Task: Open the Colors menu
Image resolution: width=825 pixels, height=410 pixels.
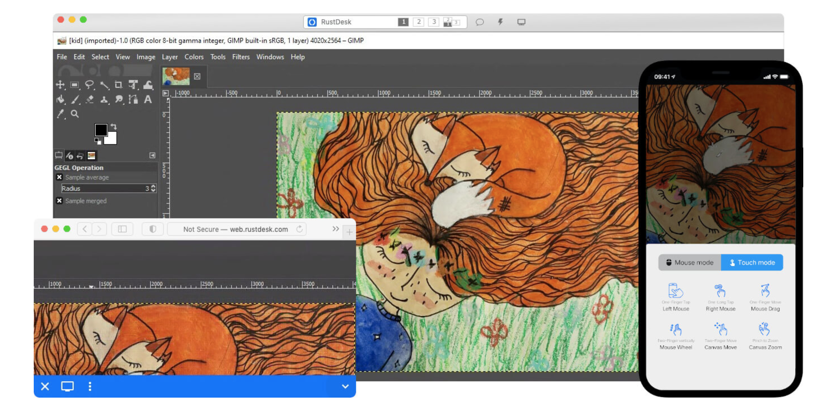Action: 193,57
